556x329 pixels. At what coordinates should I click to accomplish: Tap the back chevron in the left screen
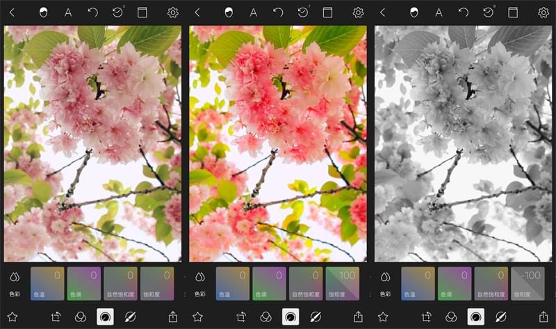click(12, 12)
